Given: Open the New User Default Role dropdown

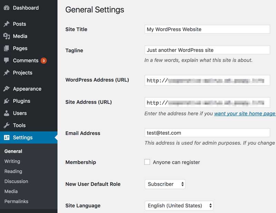Looking at the screenshot, I should point(165,184).
